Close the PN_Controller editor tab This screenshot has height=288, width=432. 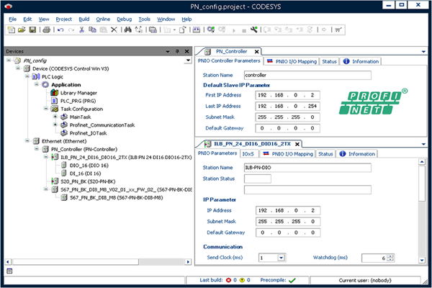(x=256, y=52)
